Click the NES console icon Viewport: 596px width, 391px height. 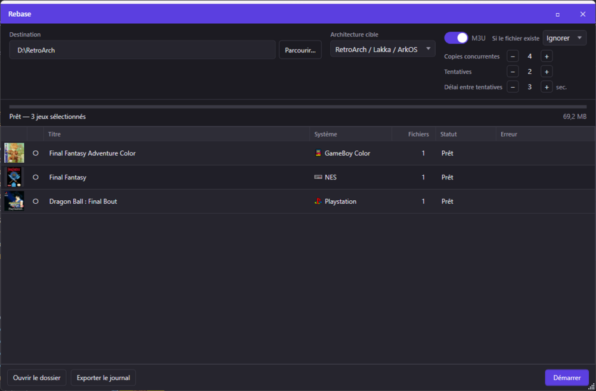(318, 178)
